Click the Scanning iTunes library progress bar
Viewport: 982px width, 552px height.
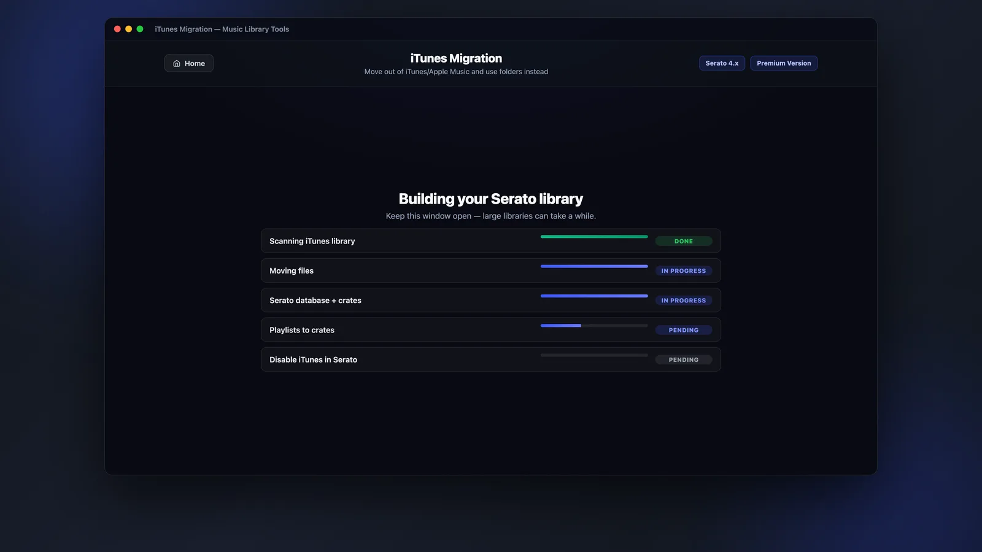(x=594, y=237)
